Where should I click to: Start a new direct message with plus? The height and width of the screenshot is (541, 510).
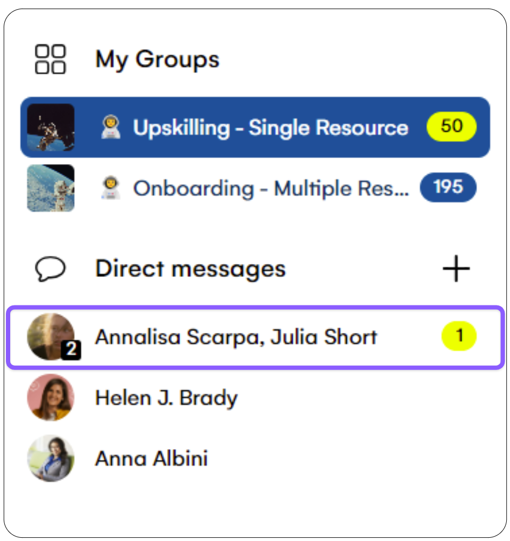click(x=456, y=268)
